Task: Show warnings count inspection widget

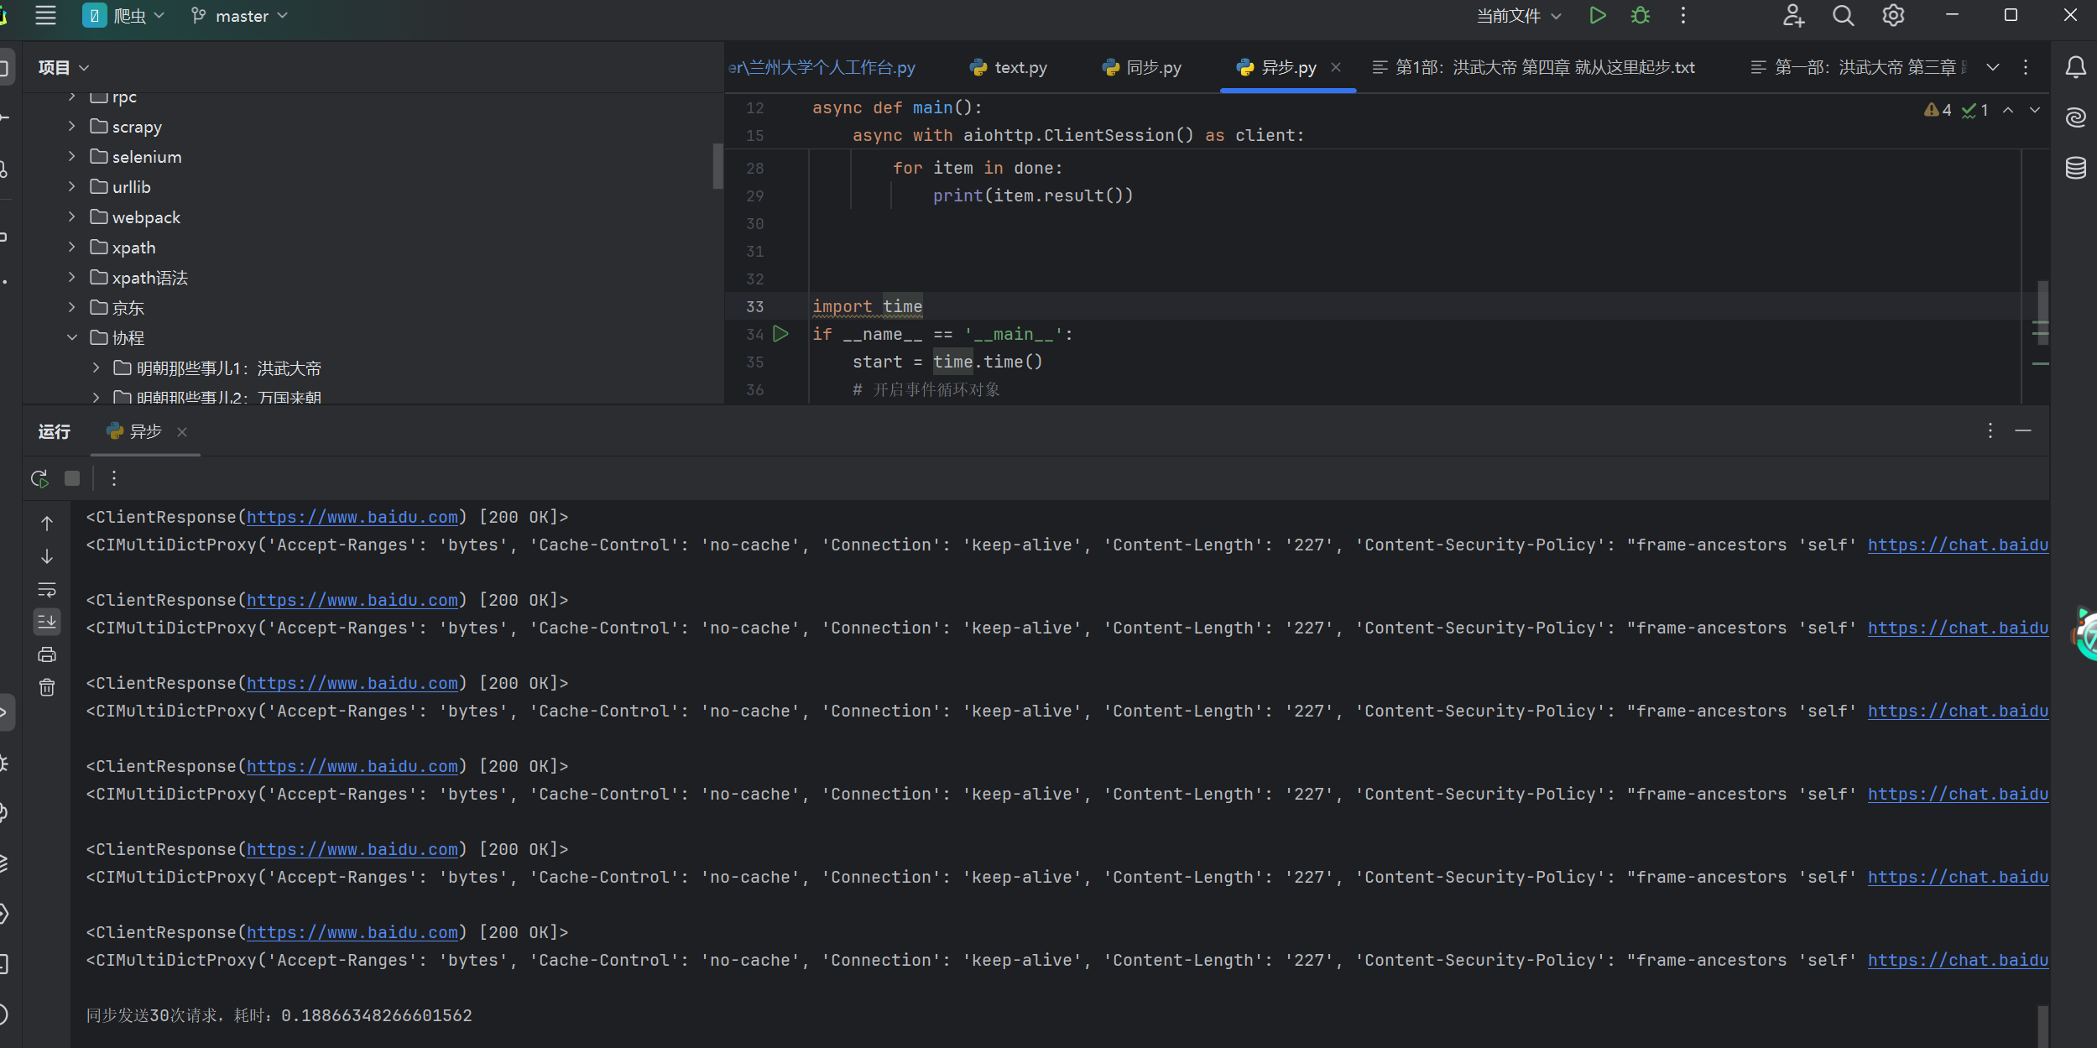Action: 1938,110
